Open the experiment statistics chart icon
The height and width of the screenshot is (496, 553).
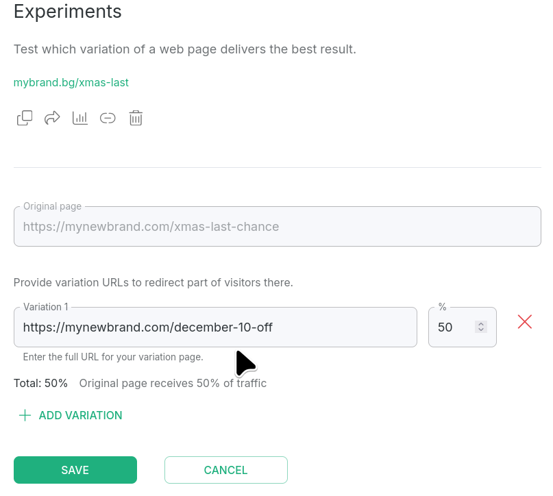click(x=80, y=118)
